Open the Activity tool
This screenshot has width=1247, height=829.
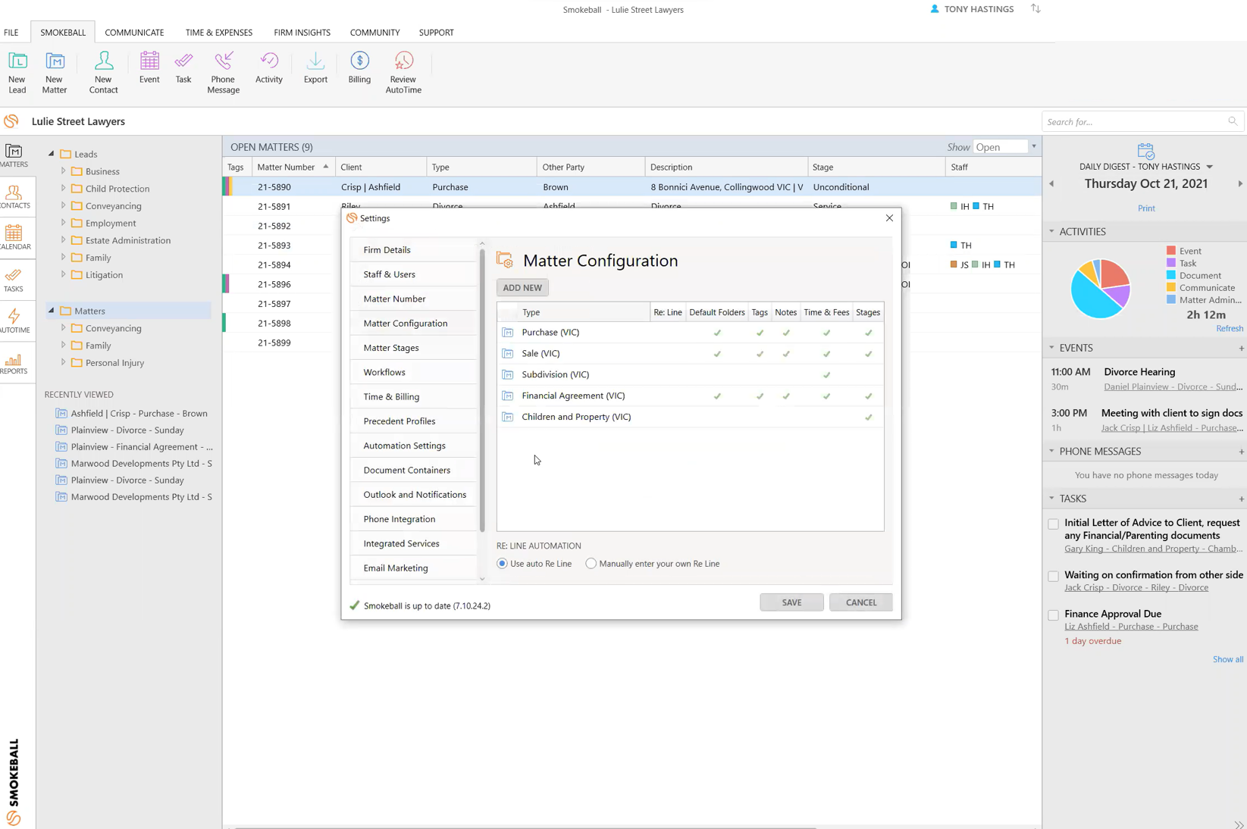click(x=269, y=67)
